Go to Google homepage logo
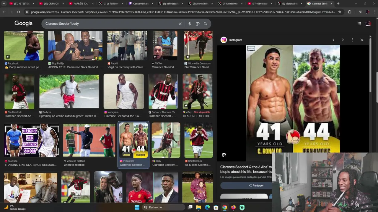 click(x=23, y=24)
